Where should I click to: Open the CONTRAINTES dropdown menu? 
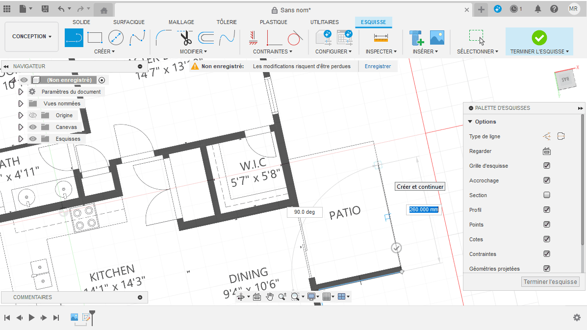[272, 51]
